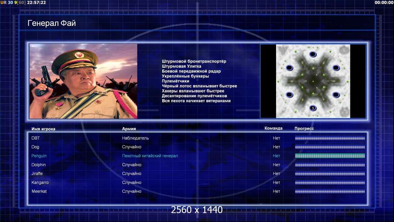Image resolution: width=394 pixels, height=222 pixels.
Task: Select player name 'Penguin'
Action: pyautogui.click(x=39, y=156)
